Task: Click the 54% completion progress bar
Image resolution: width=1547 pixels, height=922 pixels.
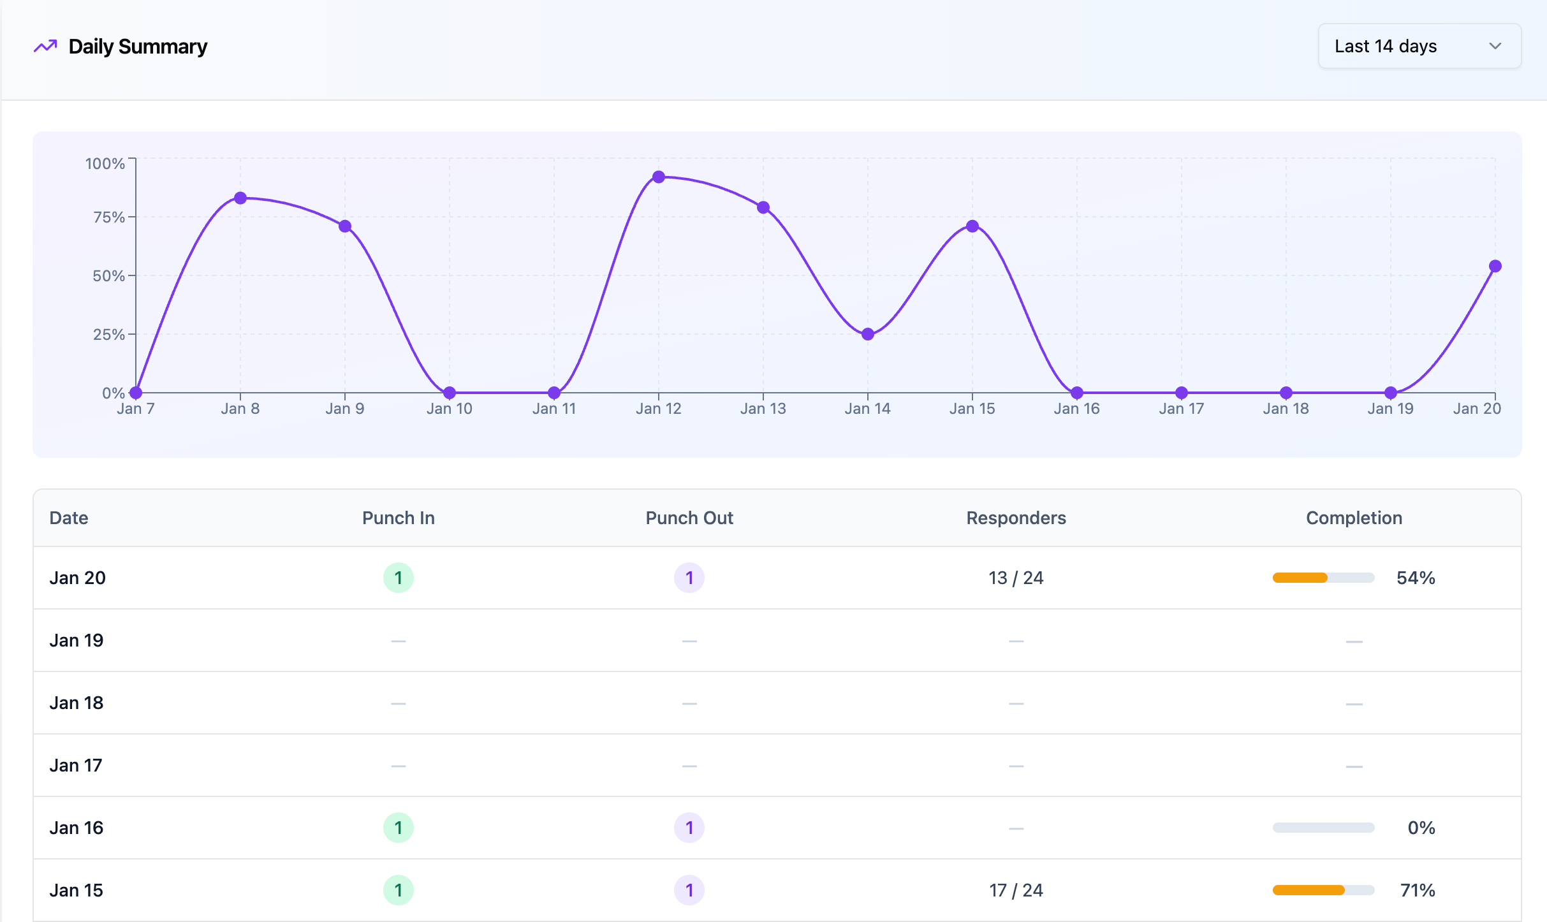Action: [1324, 578]
